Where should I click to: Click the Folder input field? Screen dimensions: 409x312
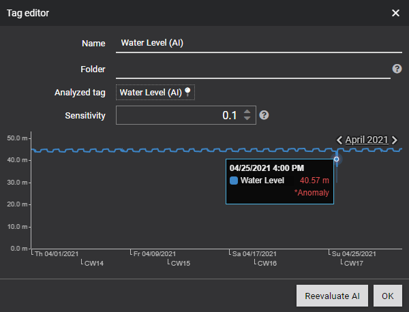(x=253, y=69)
